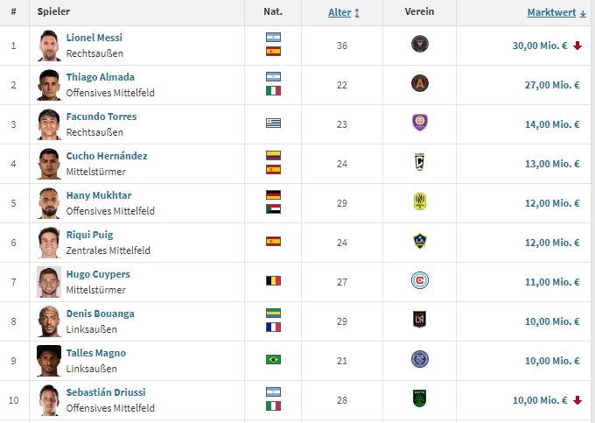Viewport: 595px width, 423px height.
Task: Select Nashville SC crest in Hany Mukhtar row
Action: tap(420, 201)
